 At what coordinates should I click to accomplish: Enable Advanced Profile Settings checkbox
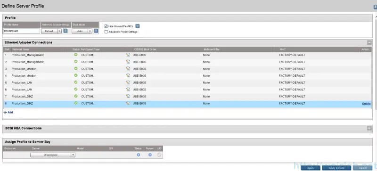tap(106, 32)
